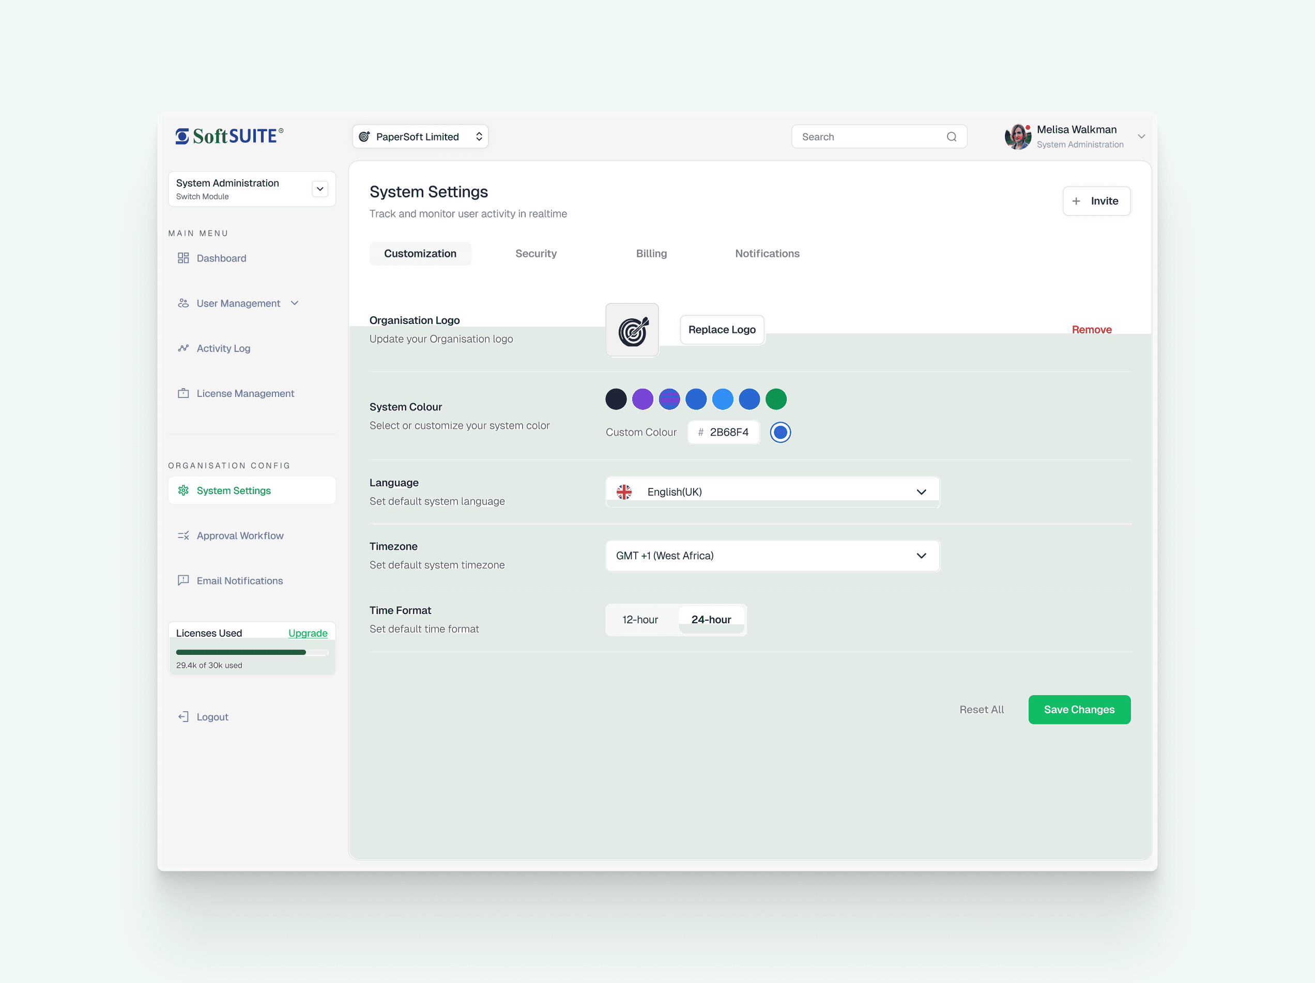Open the PaperSoft Limited organisation switcher
Screen dimensions: 1315x983
click(420, 136)
